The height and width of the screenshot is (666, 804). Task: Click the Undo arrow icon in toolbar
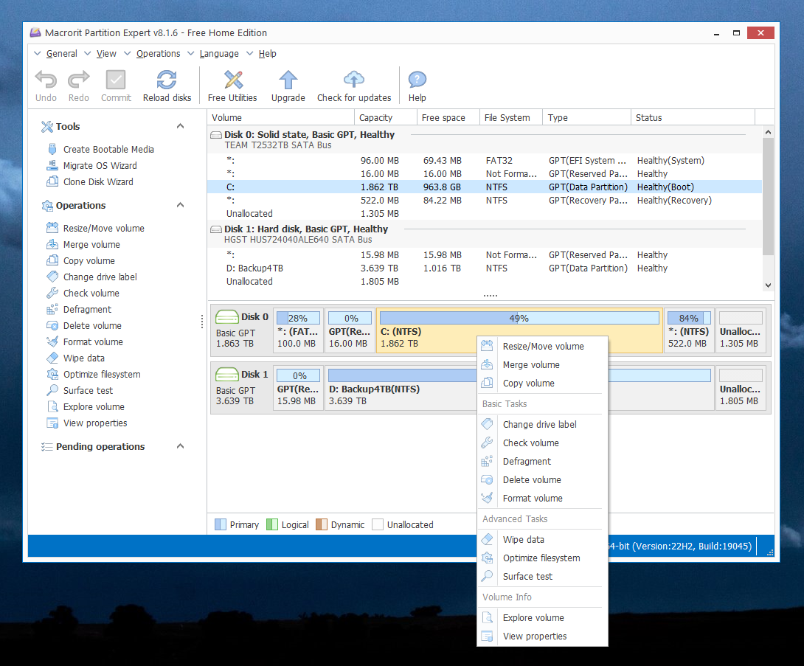[x=46, y=80]
